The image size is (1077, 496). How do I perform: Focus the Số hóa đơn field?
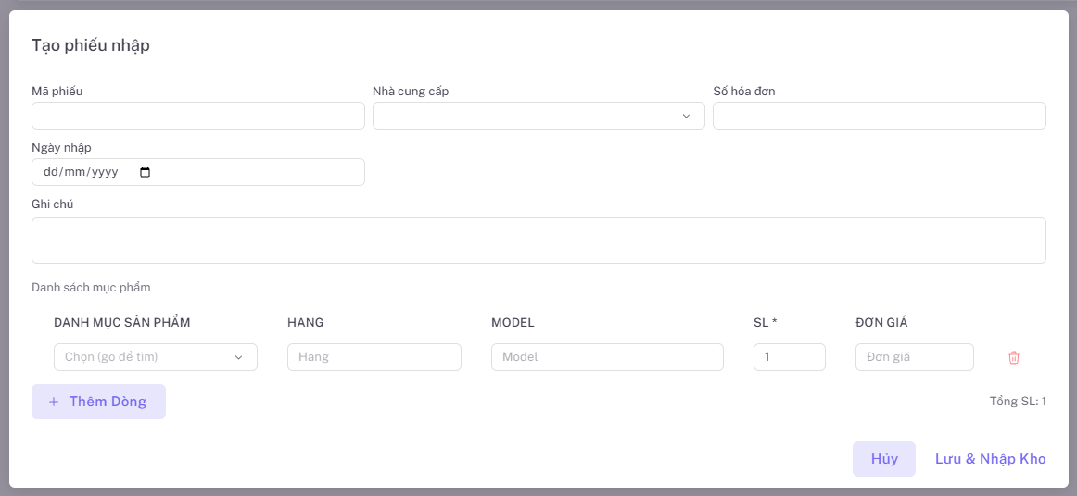(880, 116)
